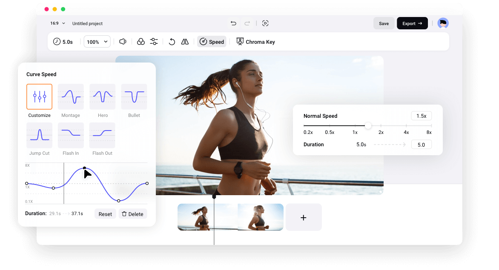This screenshot has width=499, height=270.
Task: Click the Untitled project title
Action: pyautogui.click(x=88, y=23)
